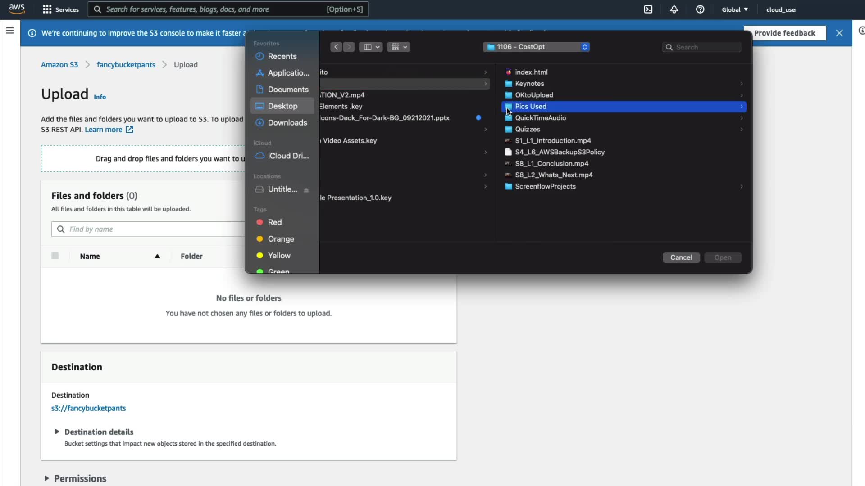
Task: Toggle the hamburger side navigation menu
Action: coord(10,31)
